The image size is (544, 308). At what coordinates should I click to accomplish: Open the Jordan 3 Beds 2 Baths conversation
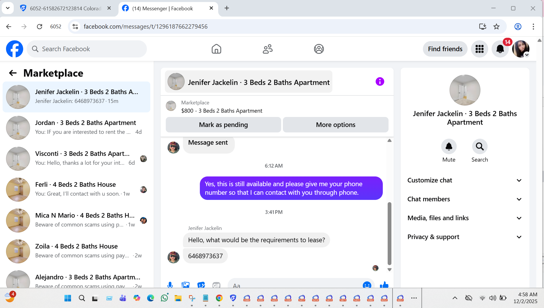pos(76,128)
